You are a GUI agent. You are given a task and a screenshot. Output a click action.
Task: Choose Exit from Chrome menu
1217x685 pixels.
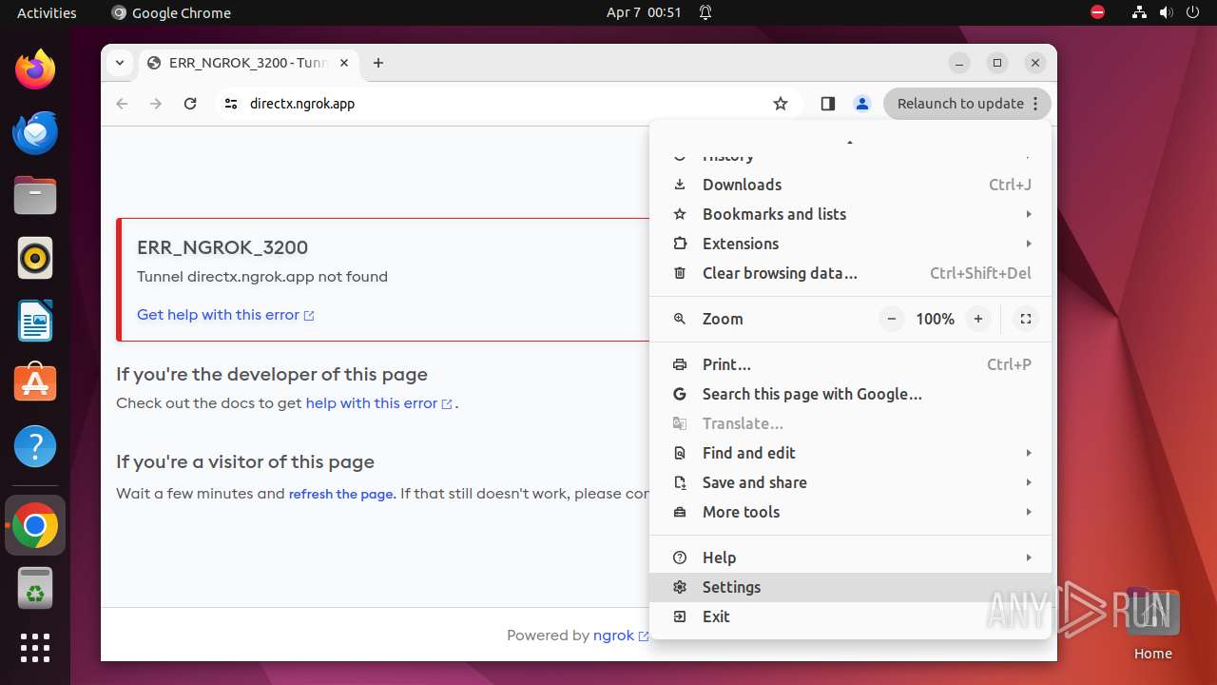coord(850,616)
